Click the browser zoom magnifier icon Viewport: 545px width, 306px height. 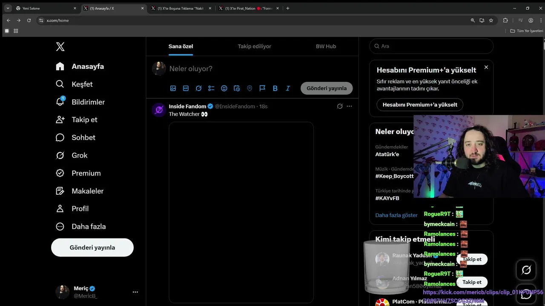click(x=473, y=20)
